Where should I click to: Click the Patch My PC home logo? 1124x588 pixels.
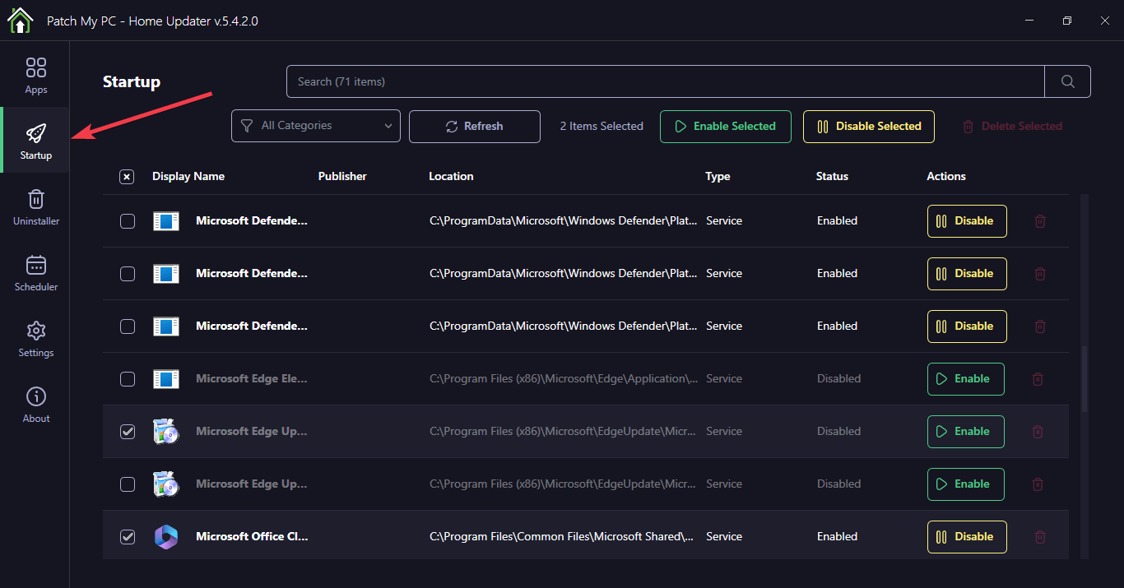(20, 21)
